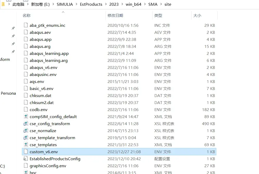Click the icon next to abaqus.arg
The width and height of the screenshot is (259, 174).
point(26,46)
